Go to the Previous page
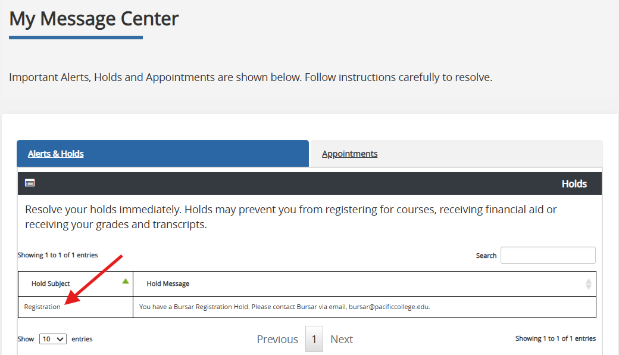Screen dimensions: 619x355 [x=277, y=340]
